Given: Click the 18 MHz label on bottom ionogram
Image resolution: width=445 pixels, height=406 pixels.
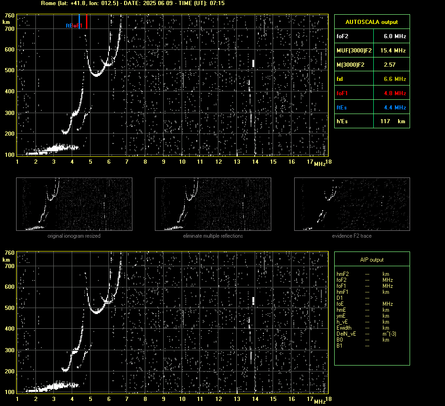Looking at the screenshot, I should [328, 399].
